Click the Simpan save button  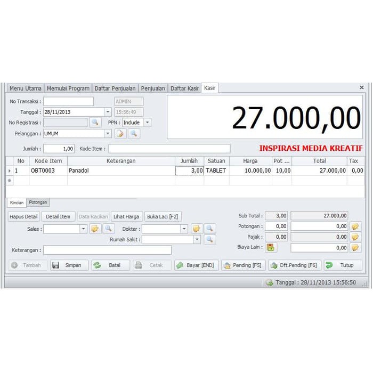69,265
